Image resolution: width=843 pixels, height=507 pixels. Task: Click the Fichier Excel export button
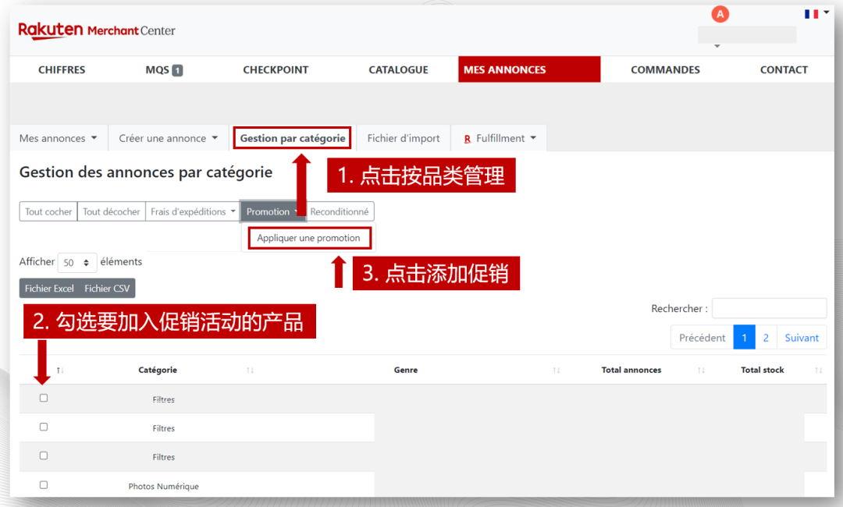[48, 288]
